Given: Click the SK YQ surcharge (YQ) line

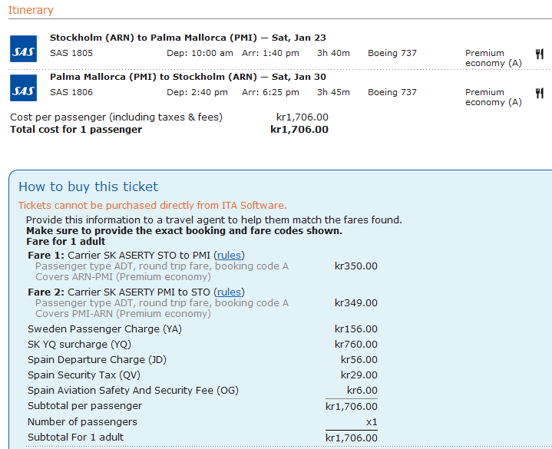Looking at the screenshot, I should click(79, 345).
